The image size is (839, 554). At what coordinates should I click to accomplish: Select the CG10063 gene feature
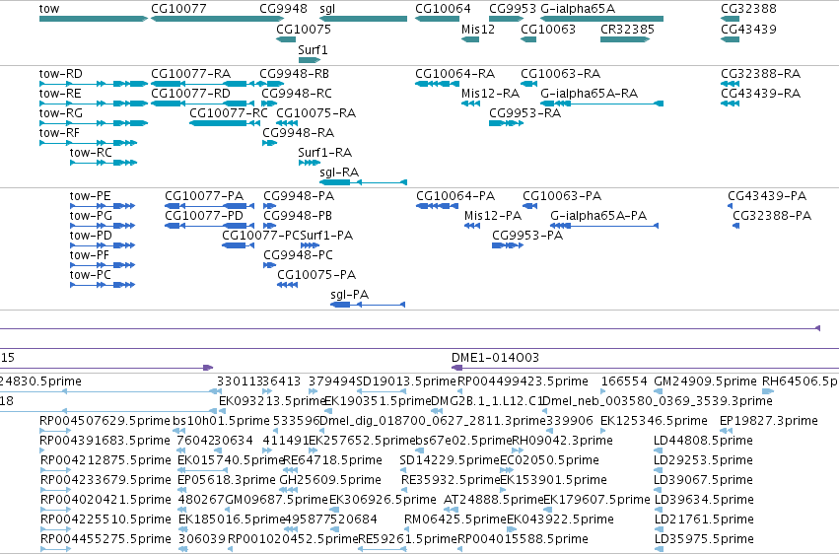tap(528, 39)
